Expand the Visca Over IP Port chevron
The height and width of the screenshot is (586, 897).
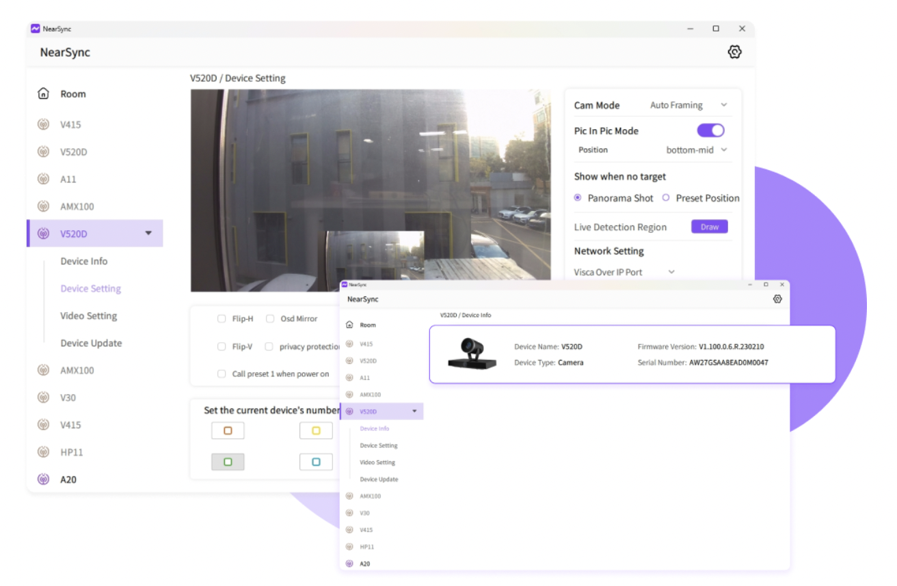coord(671,272)
